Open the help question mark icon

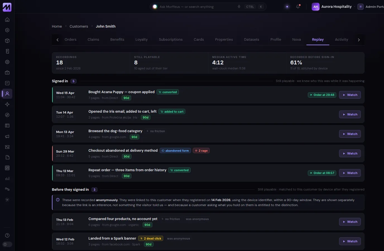[x=7, y=235]
